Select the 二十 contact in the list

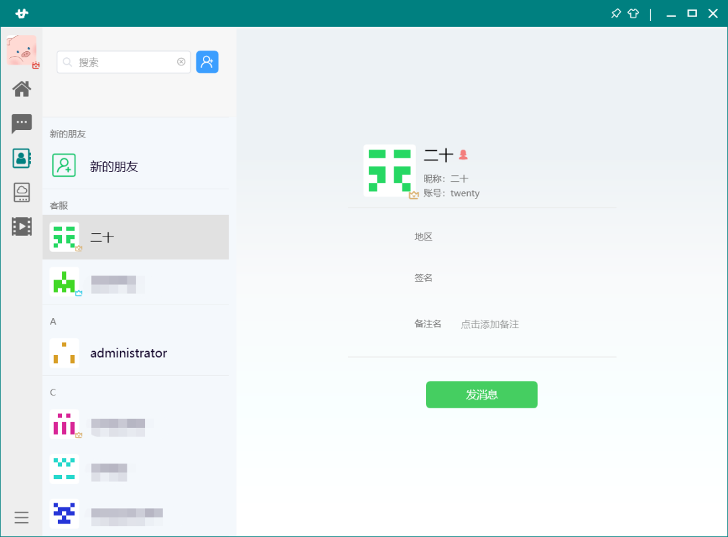coord(135,237)
